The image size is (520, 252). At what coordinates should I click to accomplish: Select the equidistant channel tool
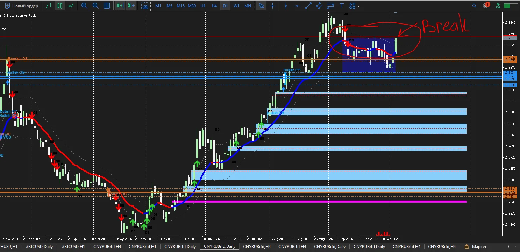coord(319,6)
